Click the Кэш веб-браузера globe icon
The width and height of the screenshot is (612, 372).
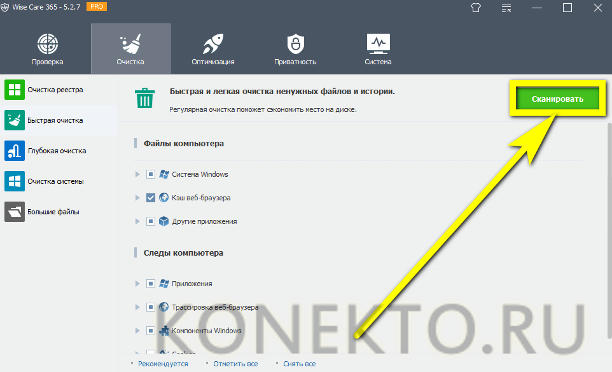pyautogui.click(x=164, y=198)
